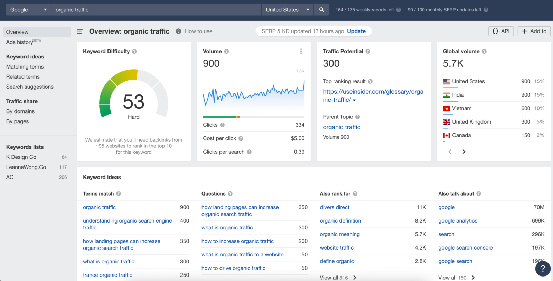Click the Update SERP link
This screenshot has width=553, height=281.
coord(356,31)
